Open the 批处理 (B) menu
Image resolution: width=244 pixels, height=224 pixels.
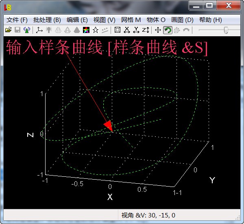(x=47, y=20)
